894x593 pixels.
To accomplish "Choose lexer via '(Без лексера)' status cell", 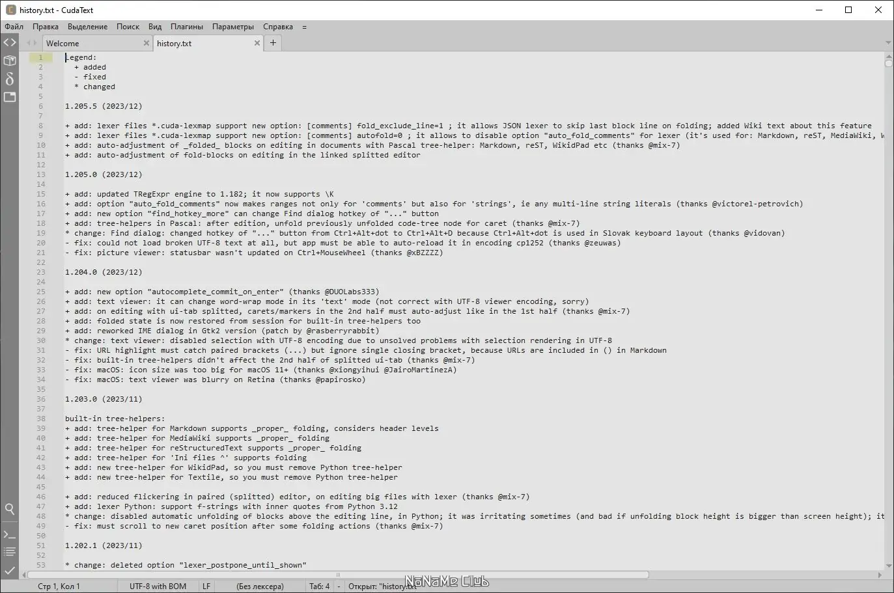I will pos(260,586).
